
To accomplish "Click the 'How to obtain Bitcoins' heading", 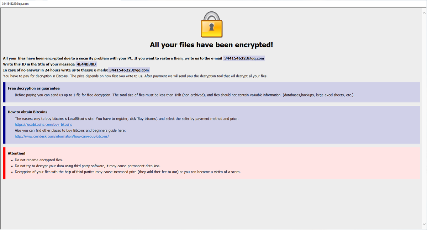I will pyautogui.click(x=27, y=112).
